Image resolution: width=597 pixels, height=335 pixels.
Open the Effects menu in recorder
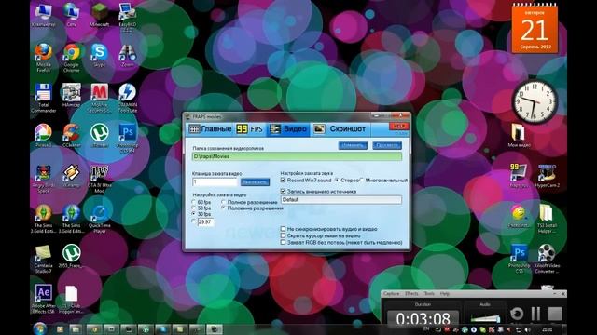(x=411, y=294)
